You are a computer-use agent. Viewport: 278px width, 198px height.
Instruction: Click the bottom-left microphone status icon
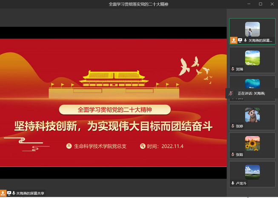14,193
